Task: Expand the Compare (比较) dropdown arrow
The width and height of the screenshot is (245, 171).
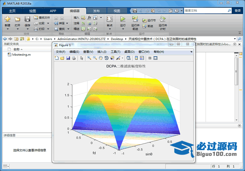Action: (x=48, y=23)
